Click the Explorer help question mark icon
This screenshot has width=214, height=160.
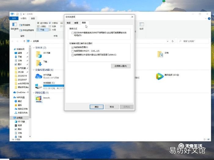209,19
